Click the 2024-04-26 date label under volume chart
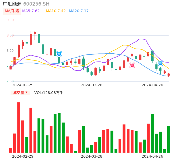 152,156
